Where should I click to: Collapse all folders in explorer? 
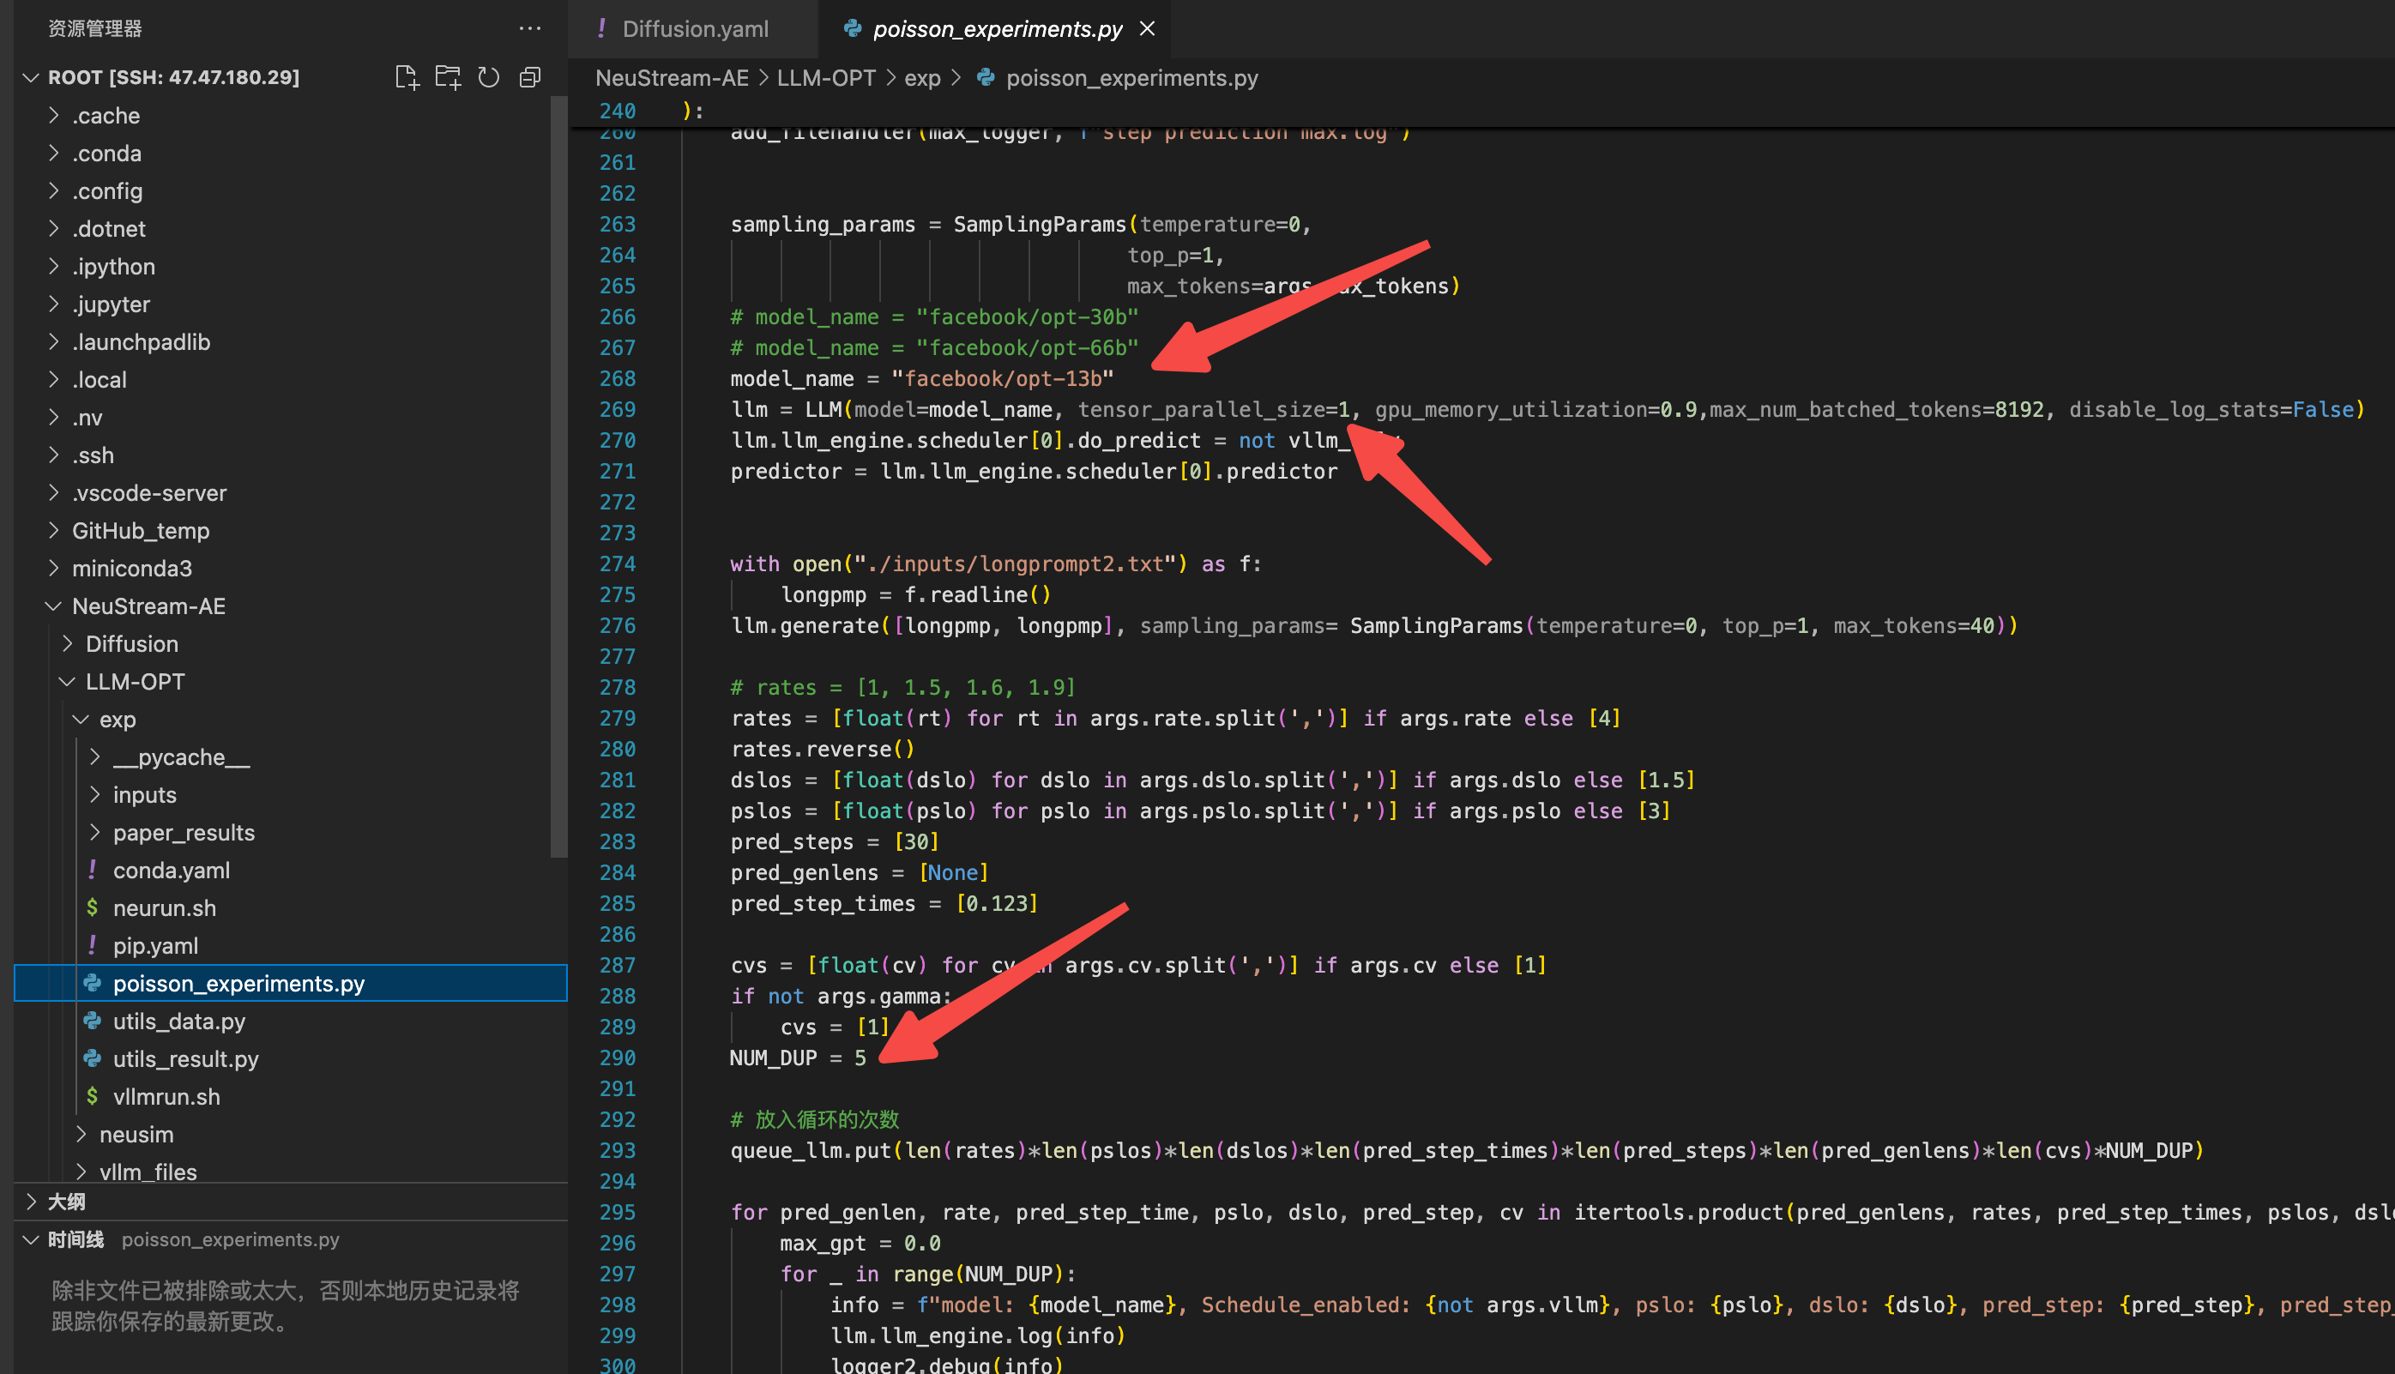coord(530,77)
